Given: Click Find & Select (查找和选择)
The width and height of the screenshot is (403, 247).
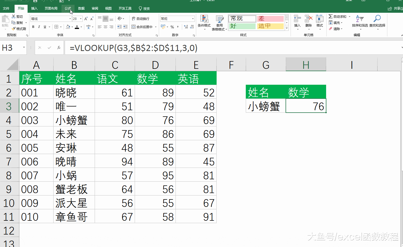Looking at the screenshot, I should coord(377,23).
